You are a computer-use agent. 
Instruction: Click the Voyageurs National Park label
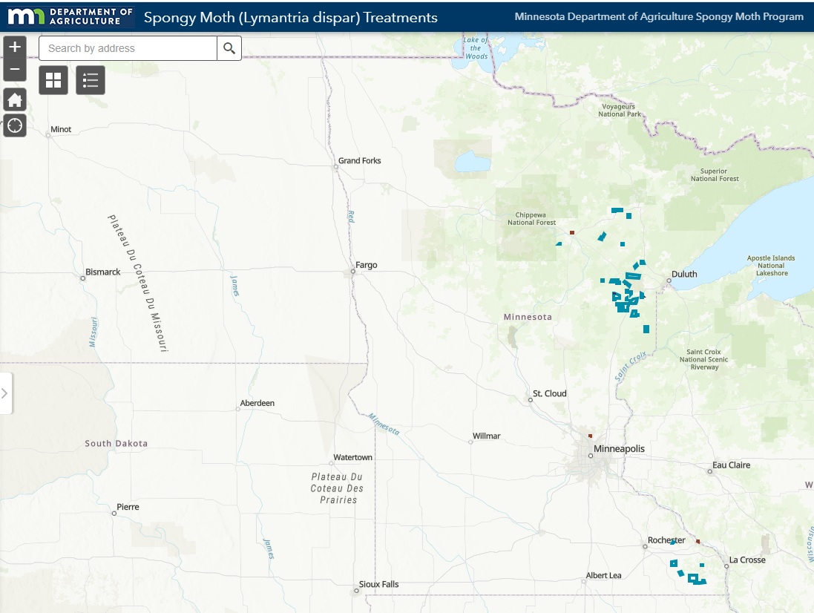[620, 110]
